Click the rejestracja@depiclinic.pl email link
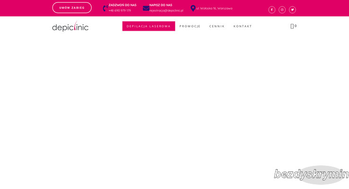Screen dimensions: 349x189 coord(166,10)
